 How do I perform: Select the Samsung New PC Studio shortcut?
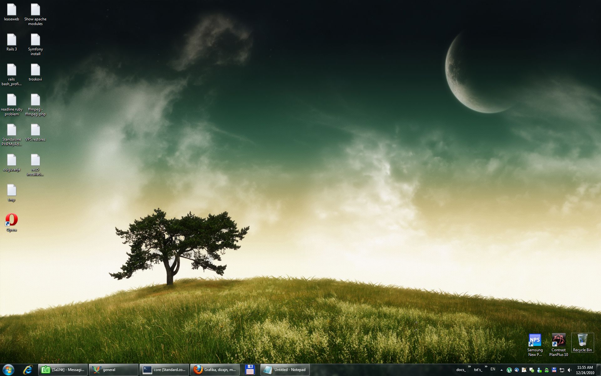[x=535, y=345]
